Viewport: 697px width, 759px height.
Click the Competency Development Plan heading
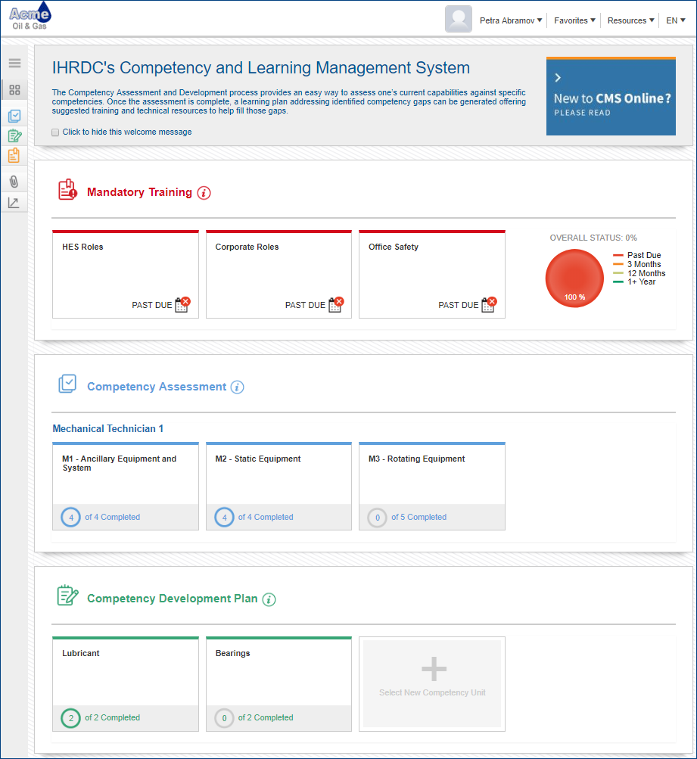click(x=173, y=599)
